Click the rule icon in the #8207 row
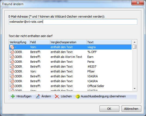146x116 pixels. (x=12, y=67)
